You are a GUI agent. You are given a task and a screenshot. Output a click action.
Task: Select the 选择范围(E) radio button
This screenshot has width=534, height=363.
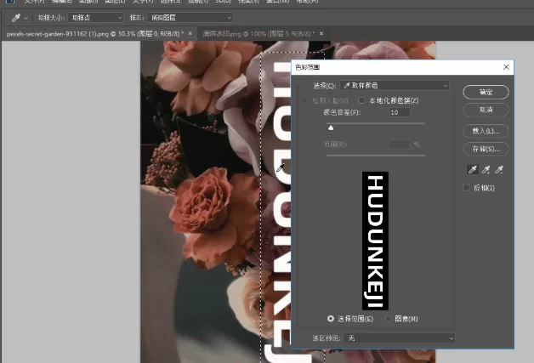(330, 319)
